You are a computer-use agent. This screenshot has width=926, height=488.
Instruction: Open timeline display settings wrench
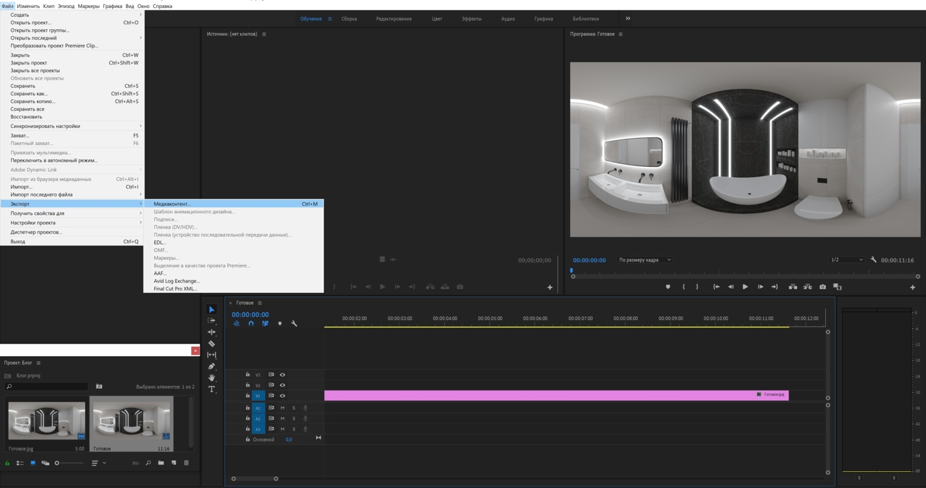click(x=294, y=323)
